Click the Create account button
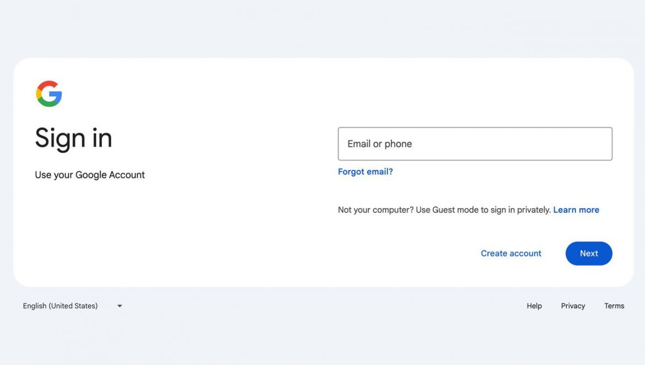 coord(511,253)
